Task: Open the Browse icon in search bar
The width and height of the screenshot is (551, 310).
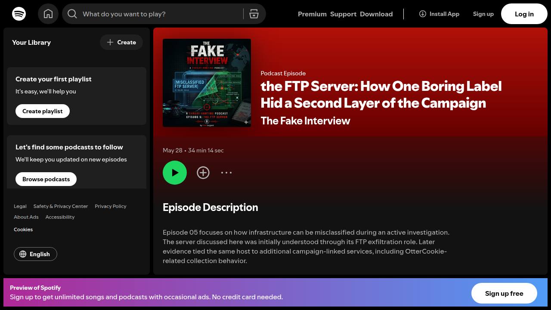Action: tap(254, 14)
